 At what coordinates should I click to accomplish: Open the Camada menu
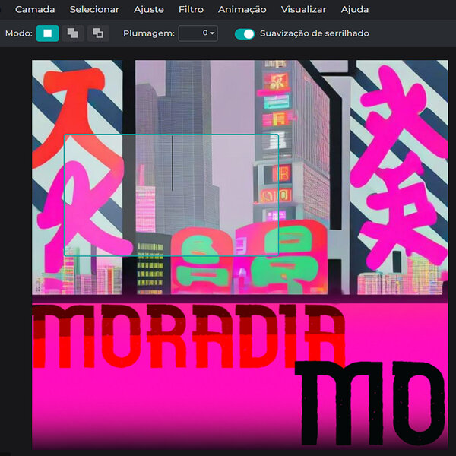[x=35, y=10]
